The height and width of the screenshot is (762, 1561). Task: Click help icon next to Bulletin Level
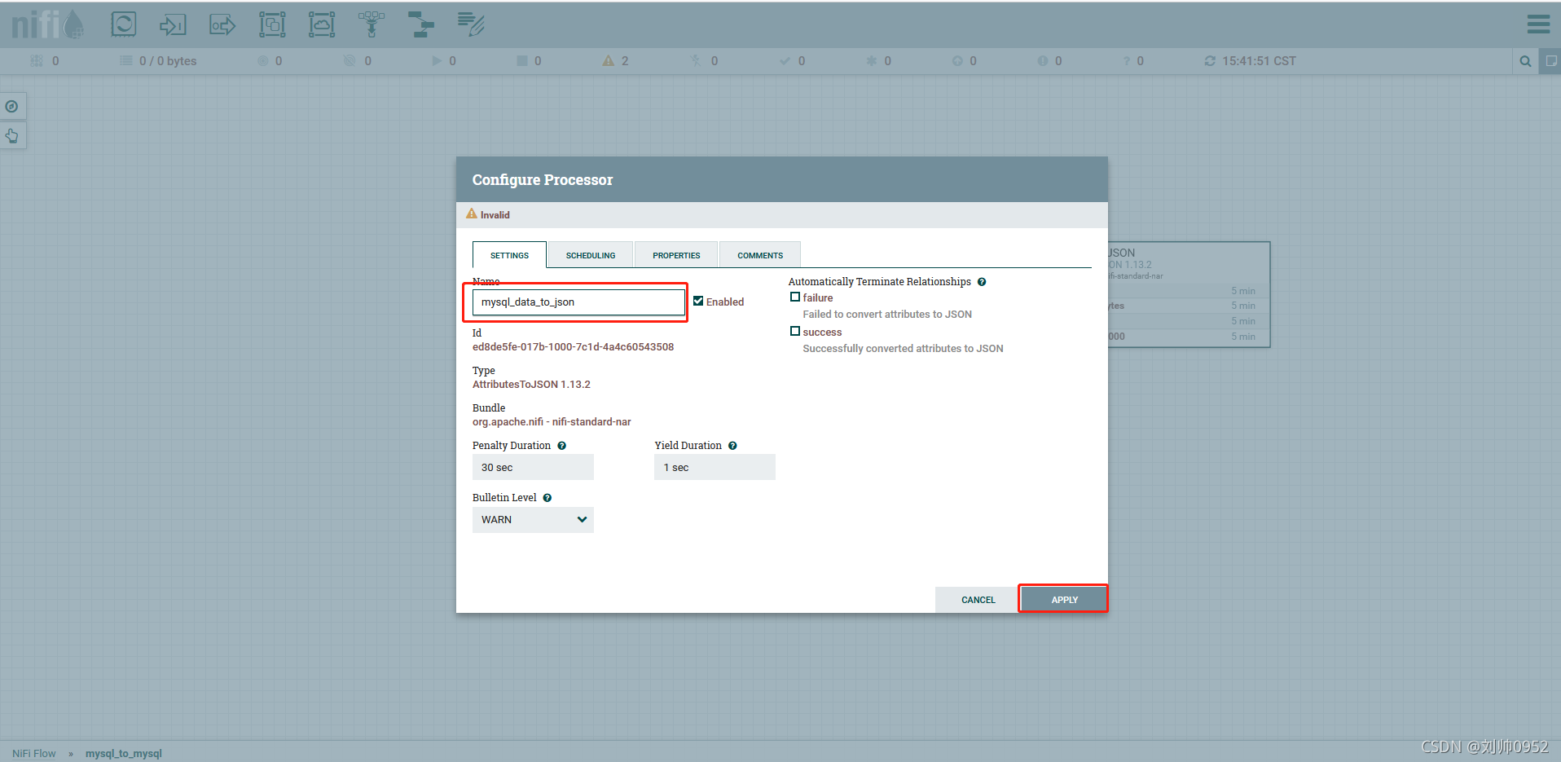[547, 498]
